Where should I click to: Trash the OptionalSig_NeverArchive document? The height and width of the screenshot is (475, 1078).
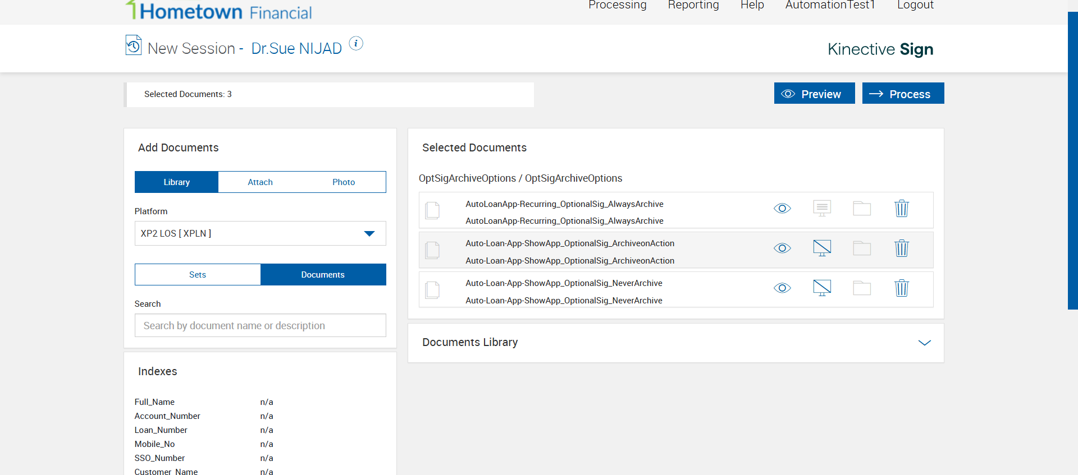pyautogui.click(x=901, y=288)
